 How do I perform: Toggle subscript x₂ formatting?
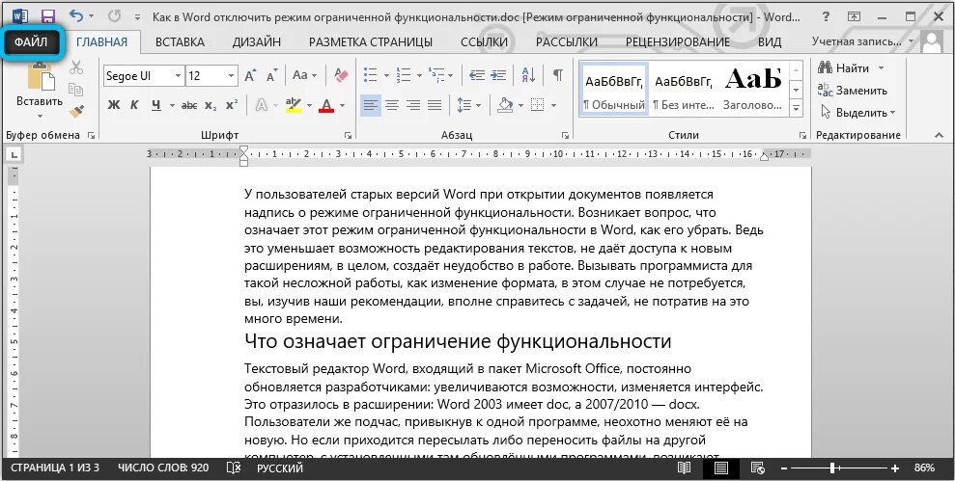[211, 105]
